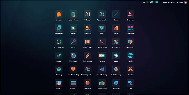Open the Appointments app

(102, 14)
